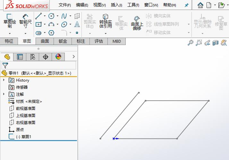Show more manager tabs chevron

click(74, 57)
